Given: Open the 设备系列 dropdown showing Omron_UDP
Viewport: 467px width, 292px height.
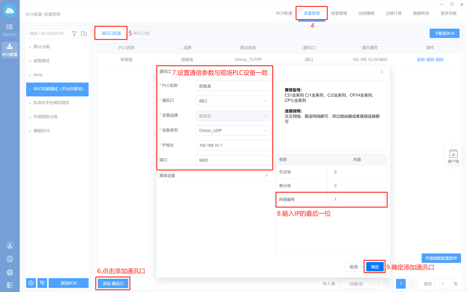Looking at the screenshot, I should point(233,130).
